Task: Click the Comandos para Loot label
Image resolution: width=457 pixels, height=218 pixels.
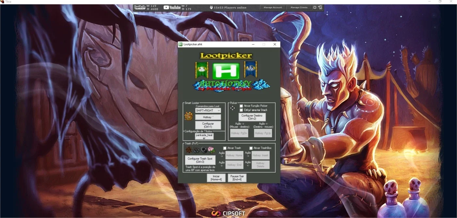Action: (208, 106)
